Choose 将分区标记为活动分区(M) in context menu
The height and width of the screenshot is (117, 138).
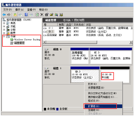tap(103, 93)
